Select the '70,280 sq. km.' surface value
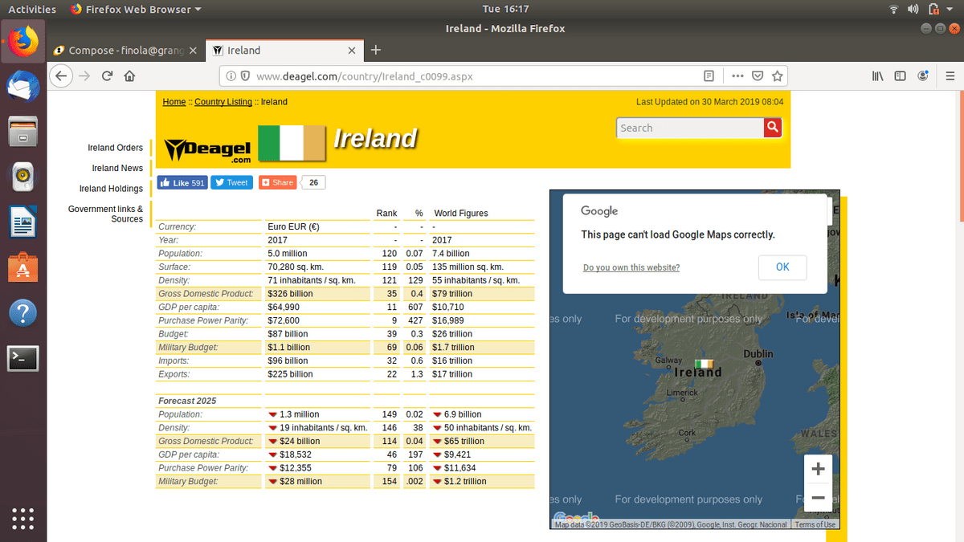964x542 pixels. [x=297, y=267]
